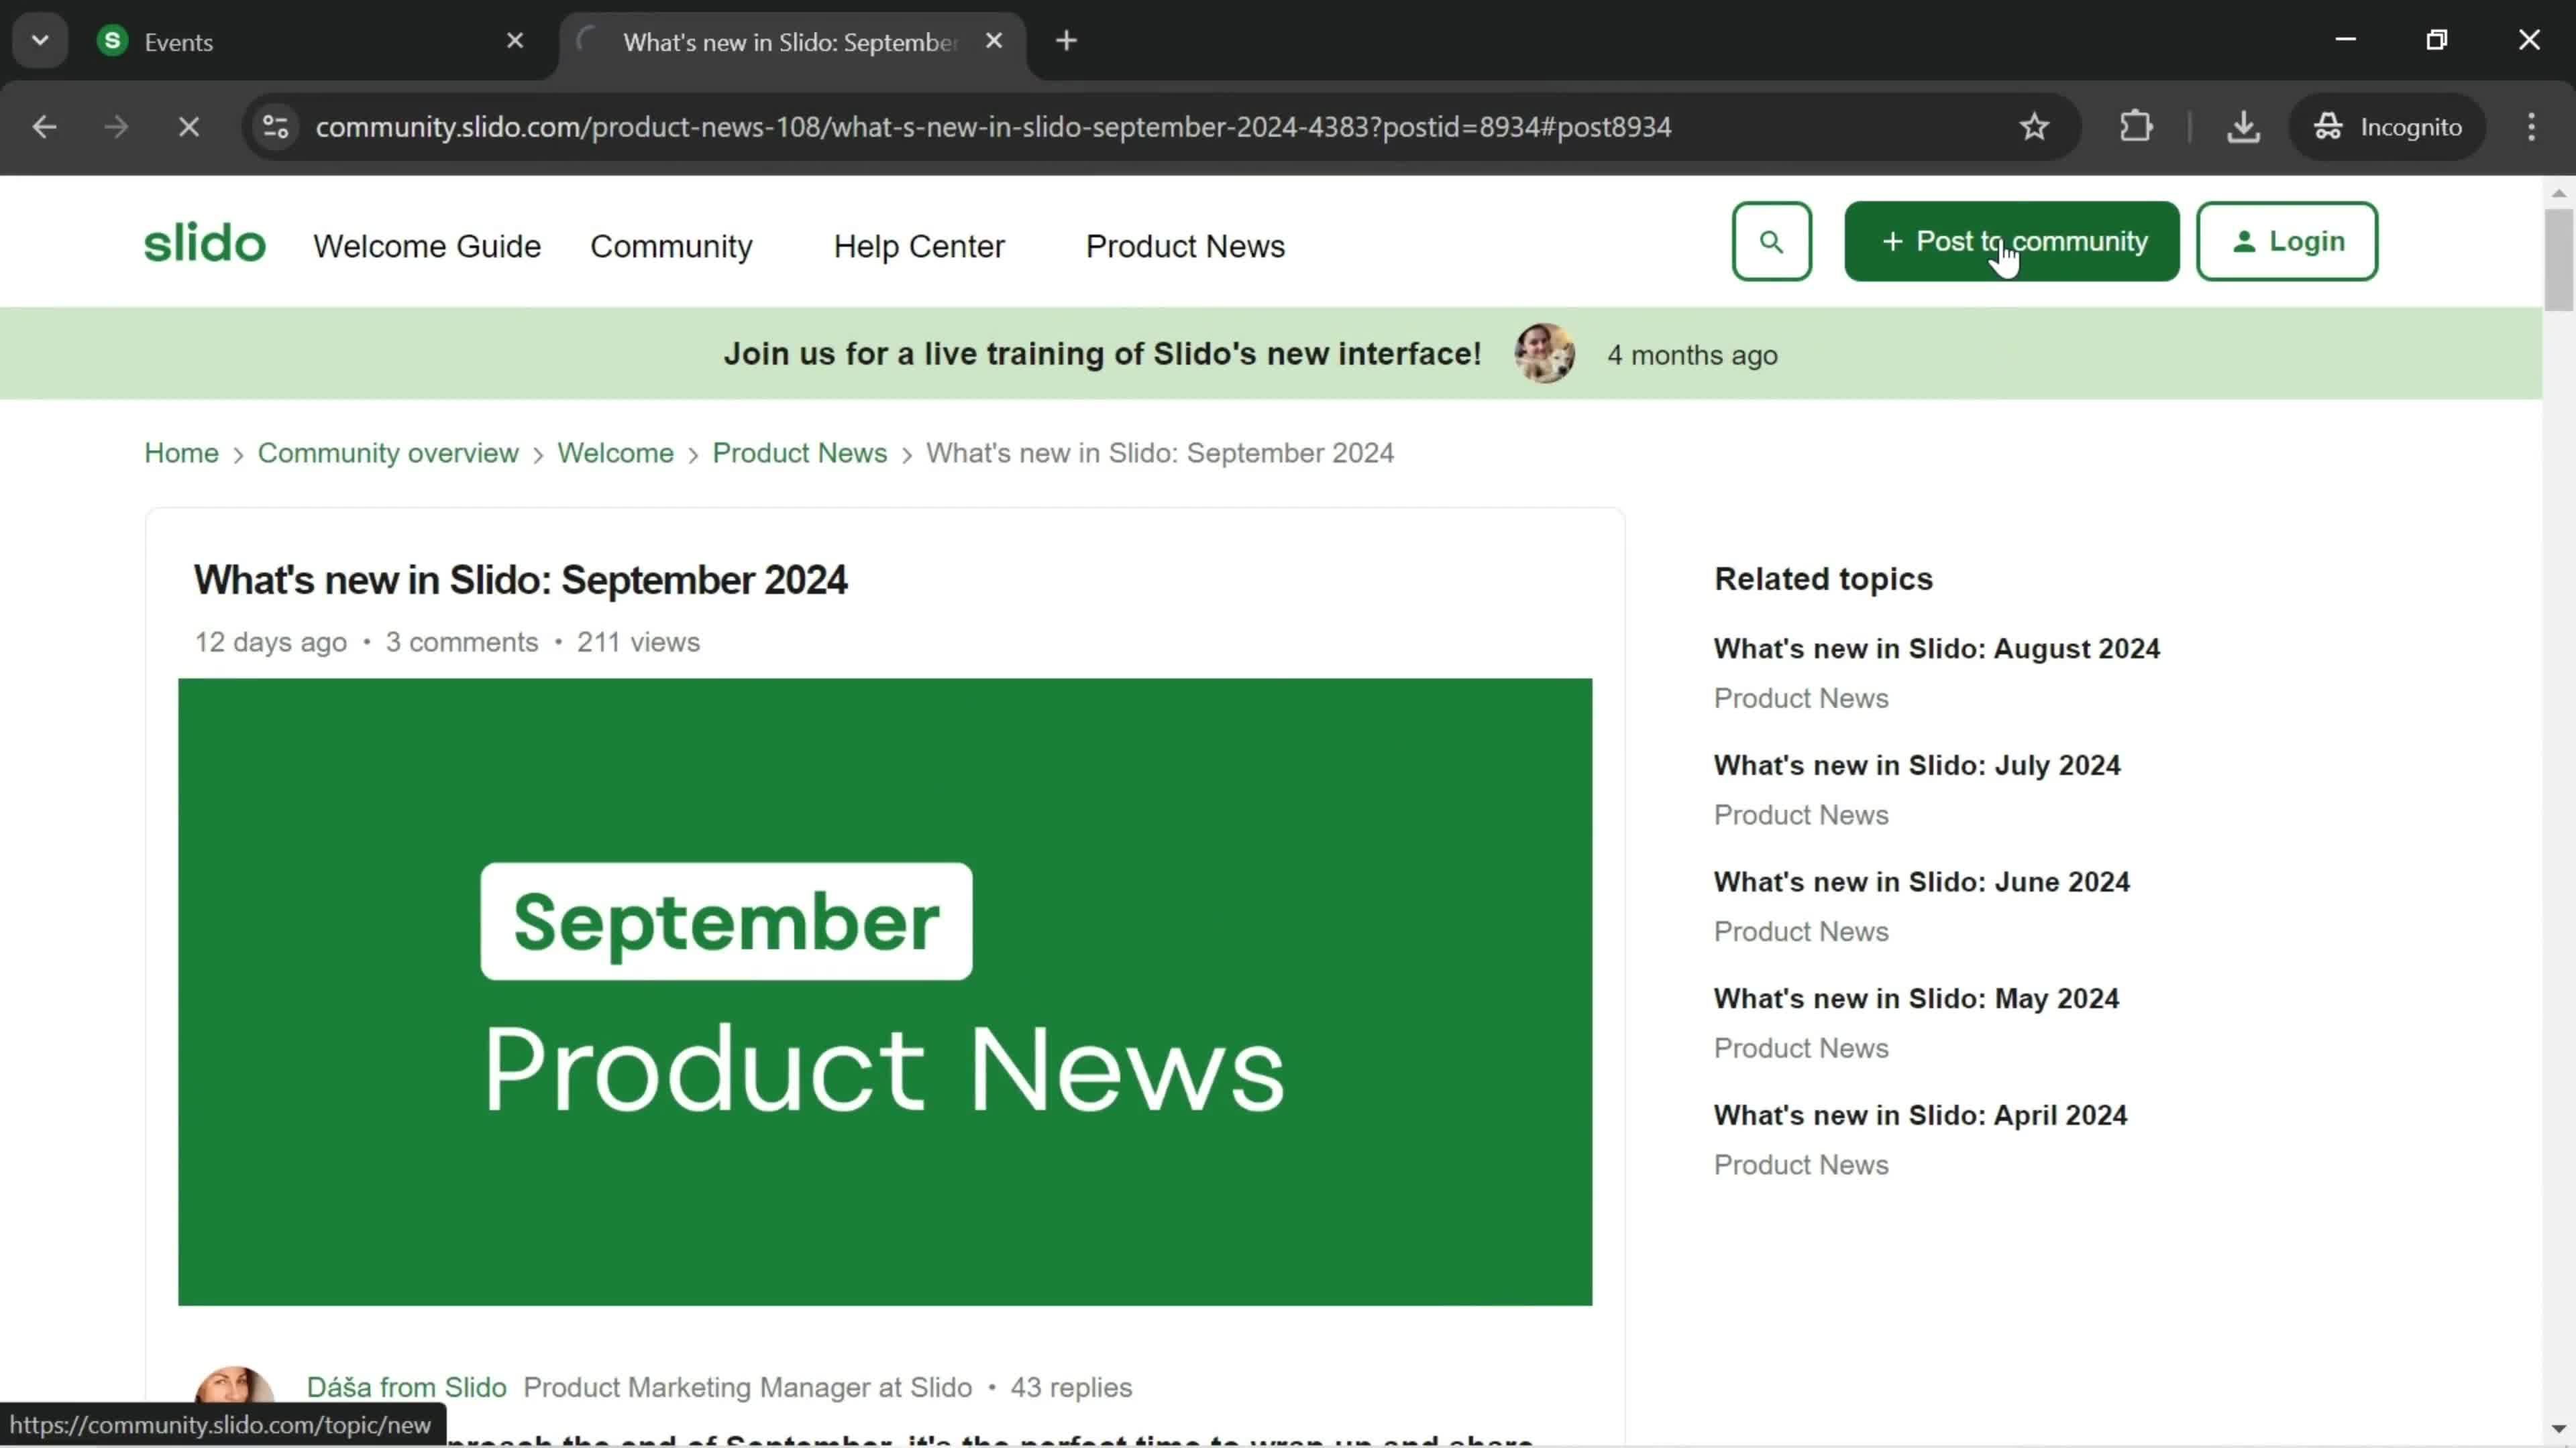Go to Community overview breadcrumb
Screen dimensions: 2576x1448
click(388, 452)
